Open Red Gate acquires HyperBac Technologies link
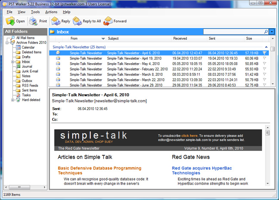The image size is (279, 200). coord(202,170)
